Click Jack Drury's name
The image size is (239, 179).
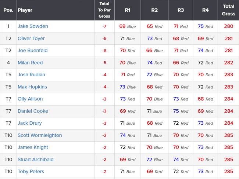[30, 123]
